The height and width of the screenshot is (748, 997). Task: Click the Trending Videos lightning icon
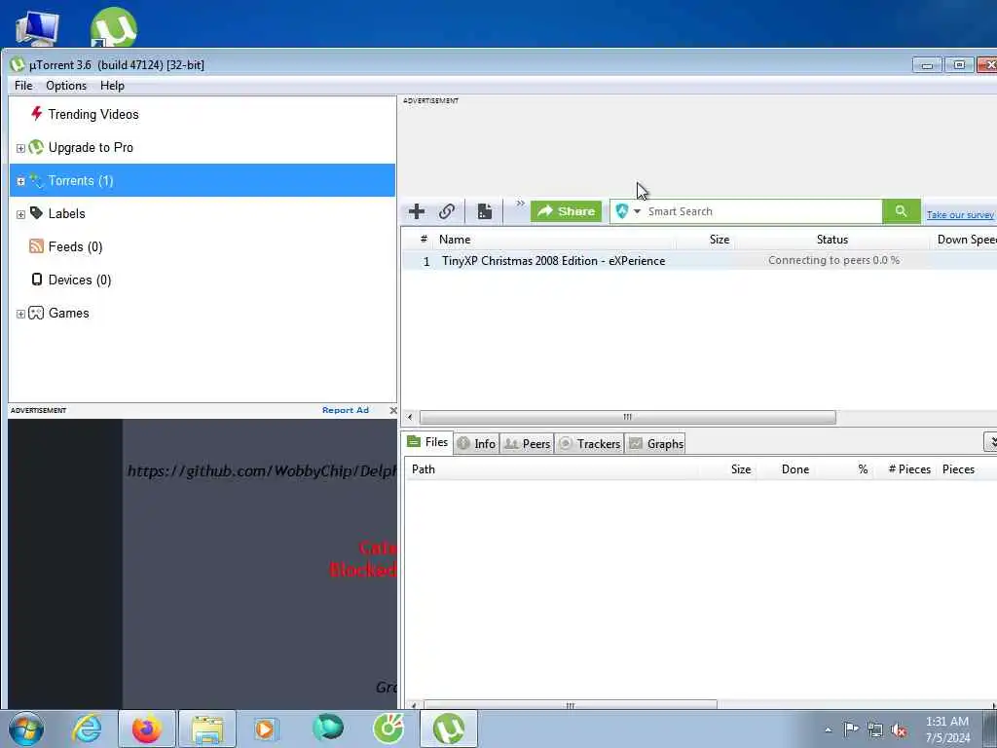(36, 114)
